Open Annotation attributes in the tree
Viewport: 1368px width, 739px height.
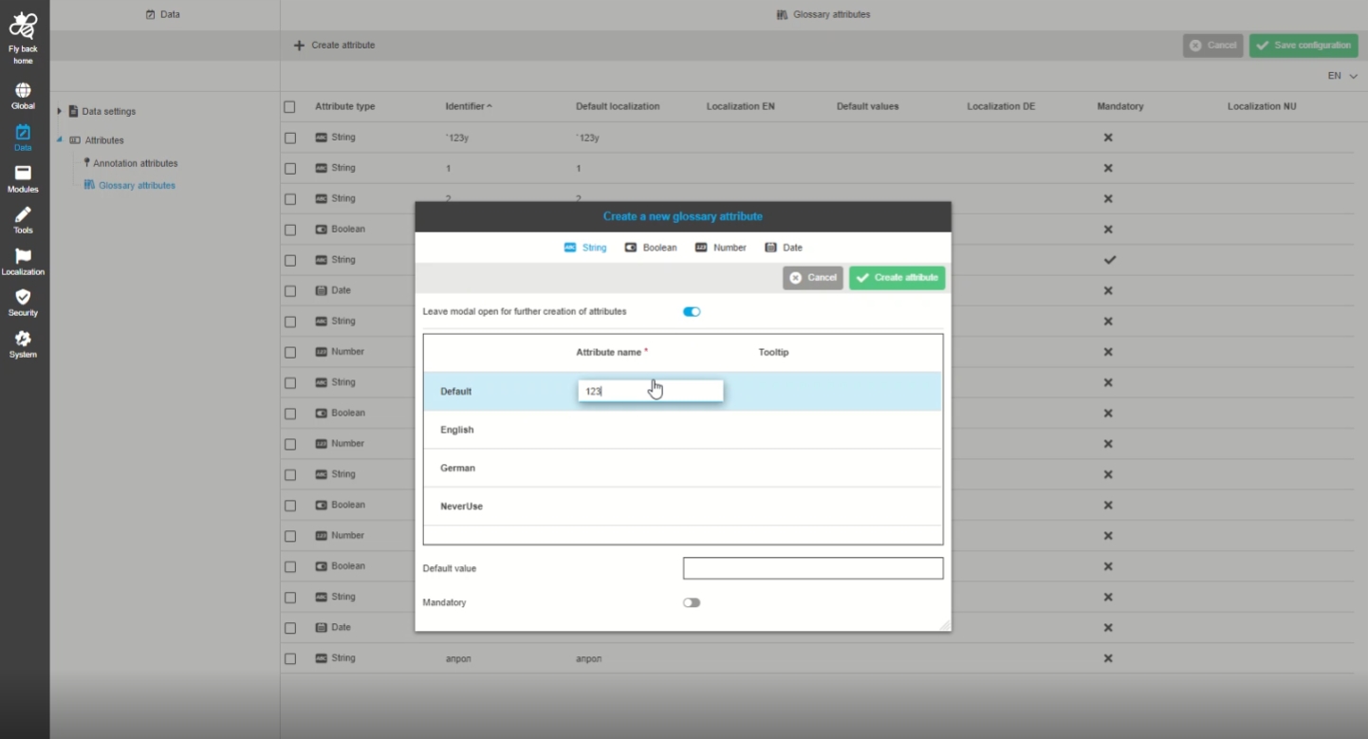point(135,163)
